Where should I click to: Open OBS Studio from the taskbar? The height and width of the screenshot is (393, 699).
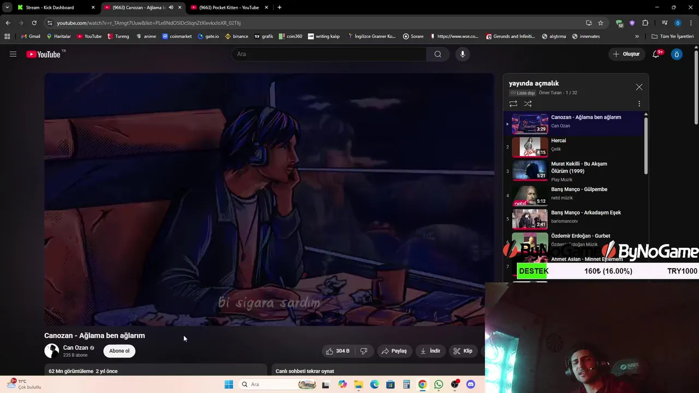pos(454,384)
